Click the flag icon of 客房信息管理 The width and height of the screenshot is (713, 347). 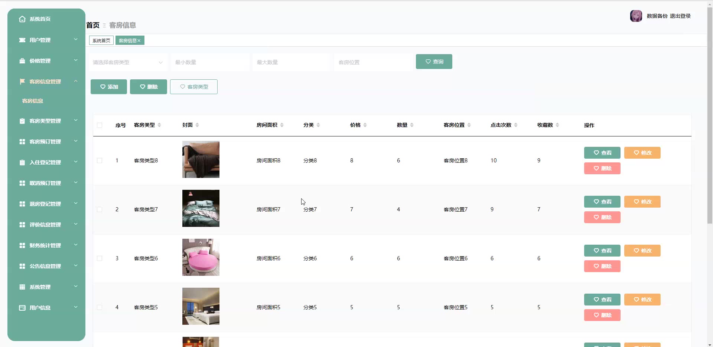tap(22, 82)
